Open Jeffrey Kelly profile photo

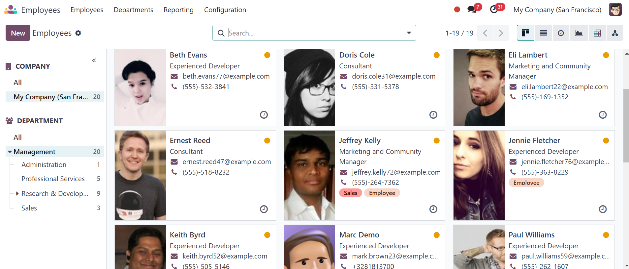click(310, 175)
